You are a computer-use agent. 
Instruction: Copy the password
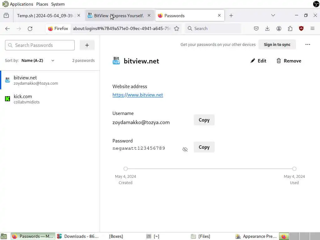204,147
